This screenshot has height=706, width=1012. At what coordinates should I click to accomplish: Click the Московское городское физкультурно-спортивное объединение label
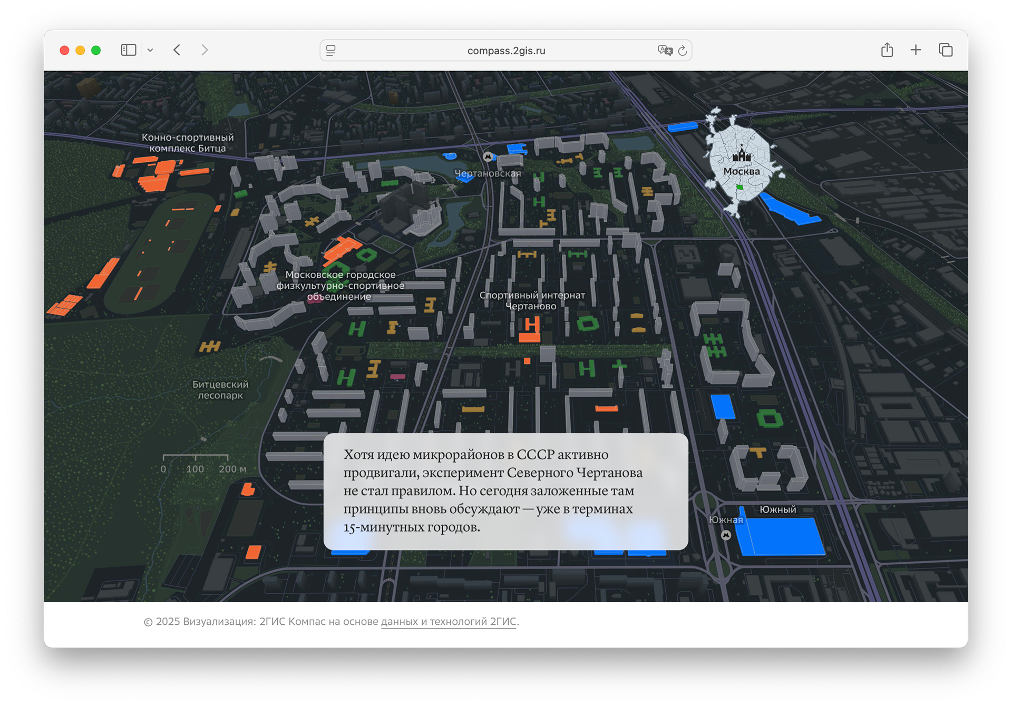pyautogui.click(x=340, y=286)
